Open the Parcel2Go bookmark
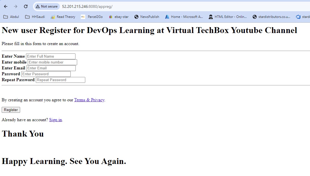The image size is (310, 176). click(x=92, y=17)
